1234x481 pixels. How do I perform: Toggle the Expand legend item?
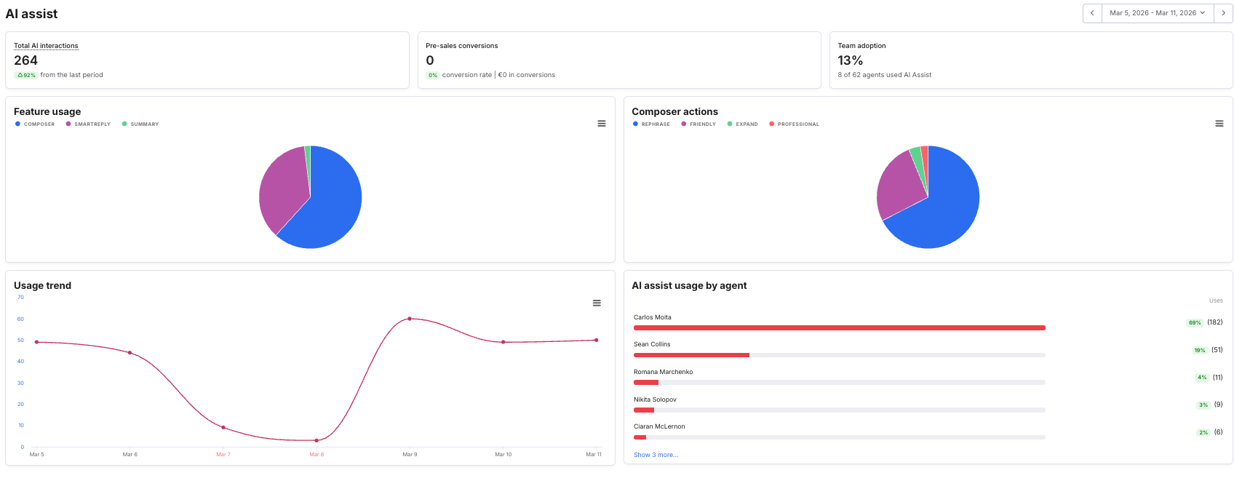(743, 124)
